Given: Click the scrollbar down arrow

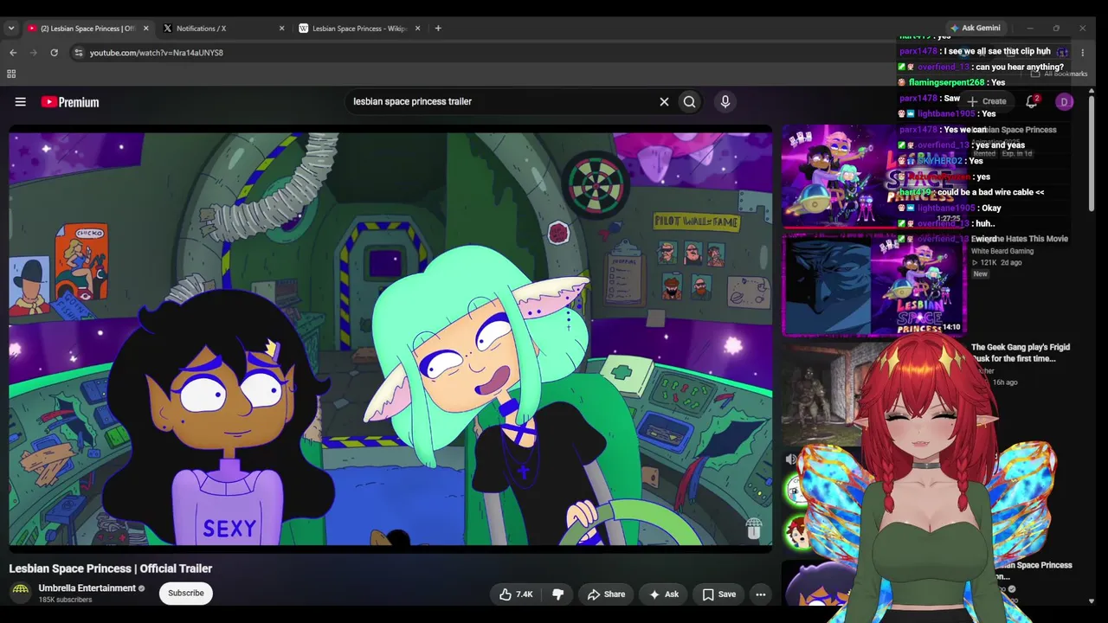Looking at the screenshot, I should pyautogui.click(x=1091, y=601).
